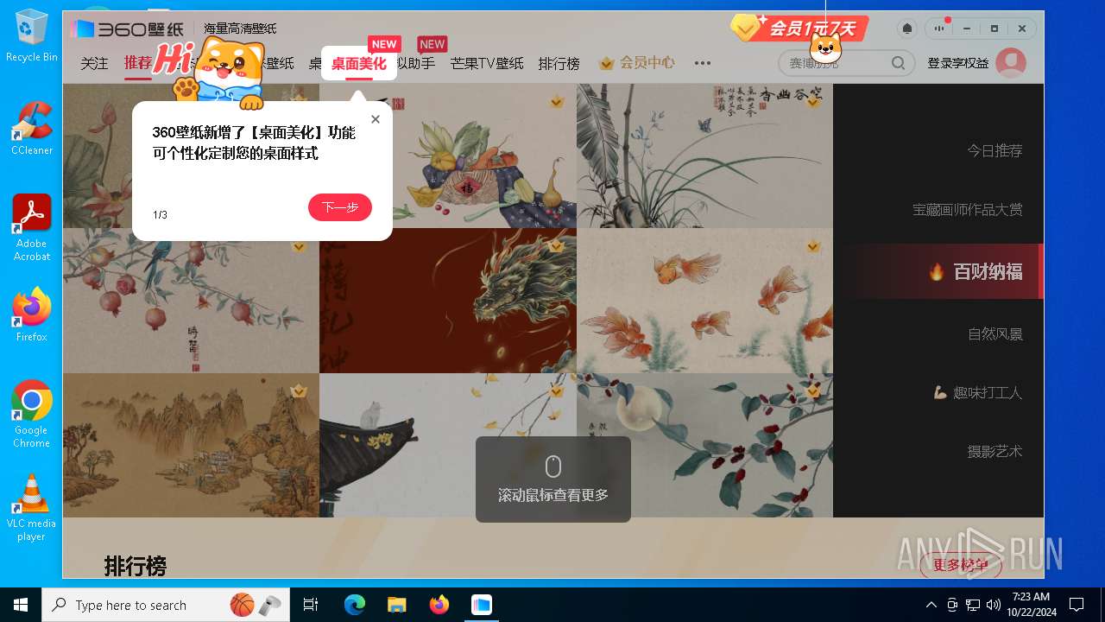Open the Adobe Acrobat desktop icon

[31, 228]
